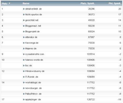Click the arrow icon before newsburger
The height and width of the screenshot is (103, 123).
pyautogui.click(x=24, y=88)
